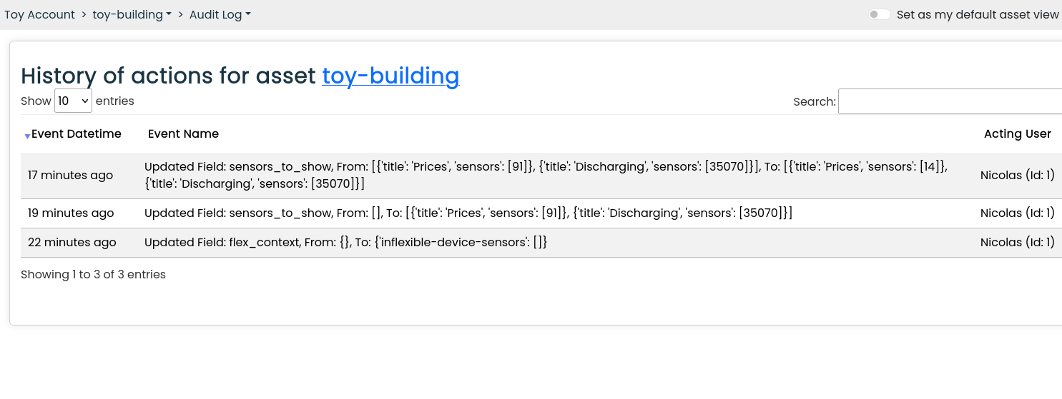1062x399 pixels.
Task: Open the Show entries count selector
Action: [x=73, y=101]
